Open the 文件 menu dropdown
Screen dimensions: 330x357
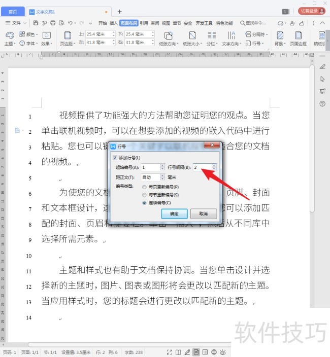pyautogui.click(x=16, y=23)
